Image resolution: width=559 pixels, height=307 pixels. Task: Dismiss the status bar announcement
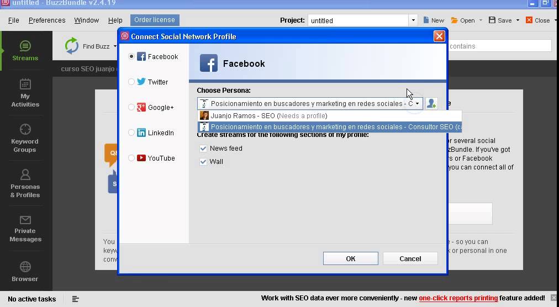pyautogui.click(x=553, y=298)
